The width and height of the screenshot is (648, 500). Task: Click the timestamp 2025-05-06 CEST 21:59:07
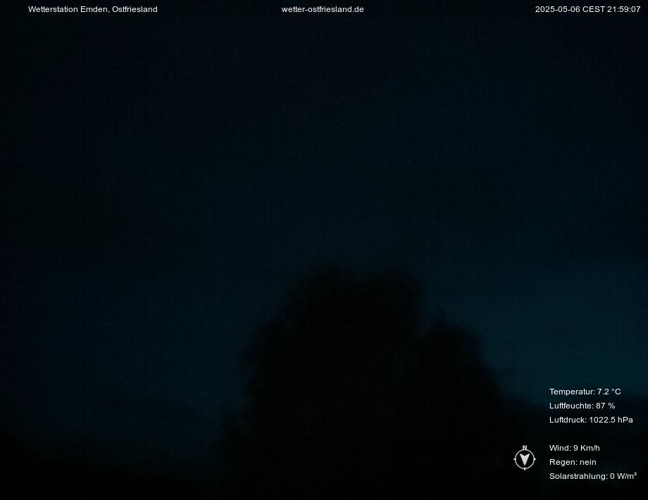click(587, 9)
